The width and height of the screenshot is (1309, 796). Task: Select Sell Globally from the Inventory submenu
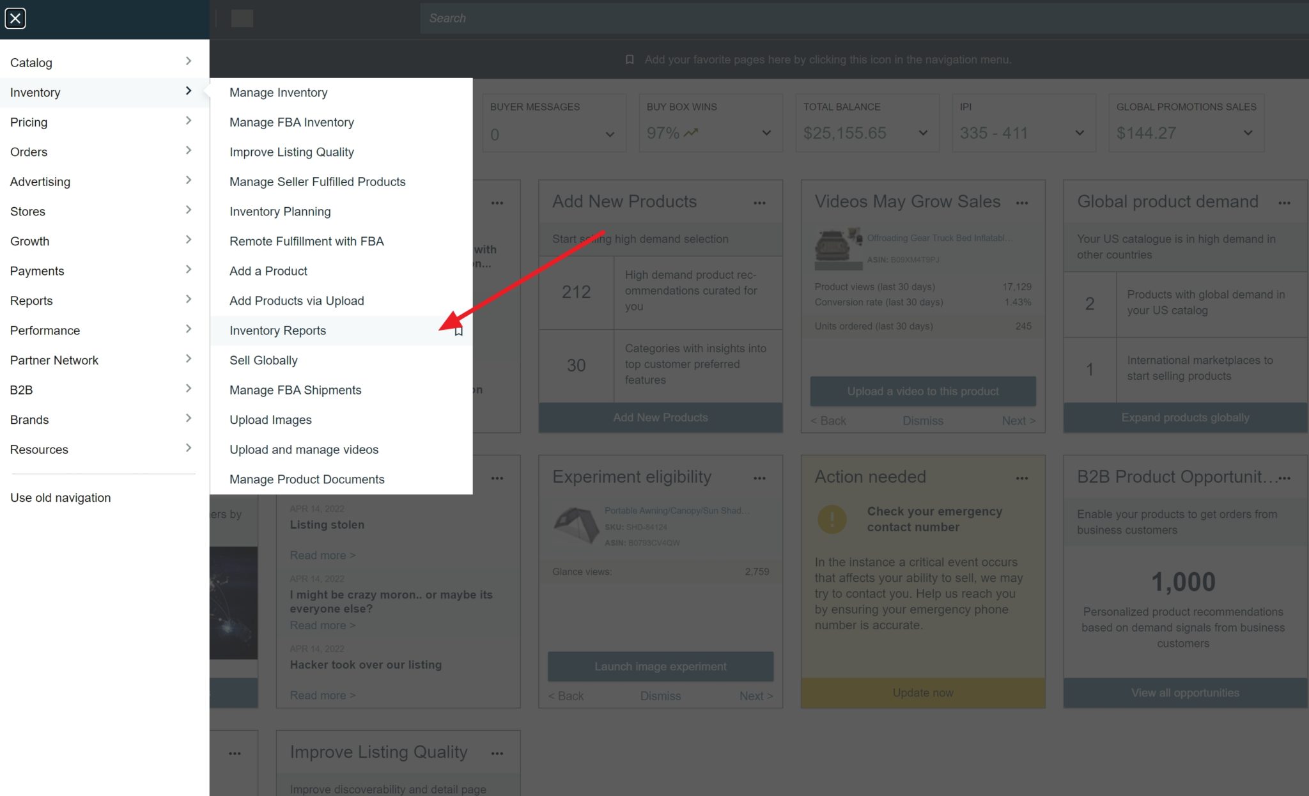263,360
